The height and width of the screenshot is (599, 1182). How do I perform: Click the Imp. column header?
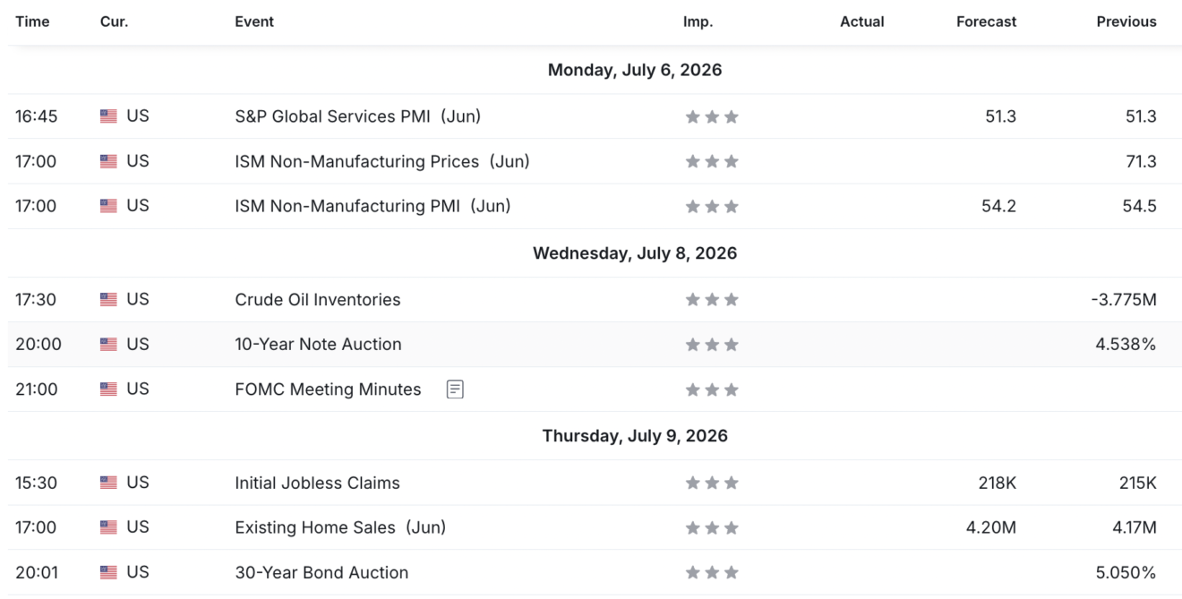tap(698, 21)
